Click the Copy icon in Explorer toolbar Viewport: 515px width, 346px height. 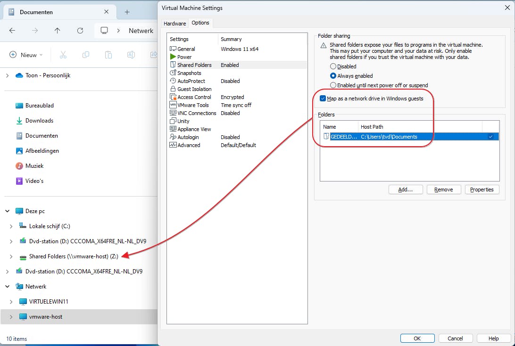point(86,55)
